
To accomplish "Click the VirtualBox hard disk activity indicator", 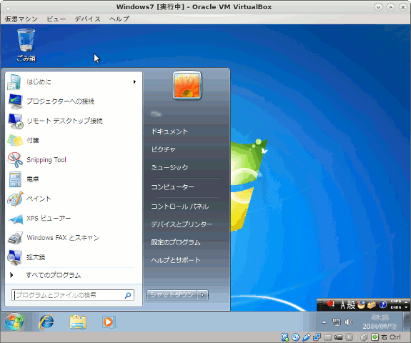I will (x=285, y=337).
